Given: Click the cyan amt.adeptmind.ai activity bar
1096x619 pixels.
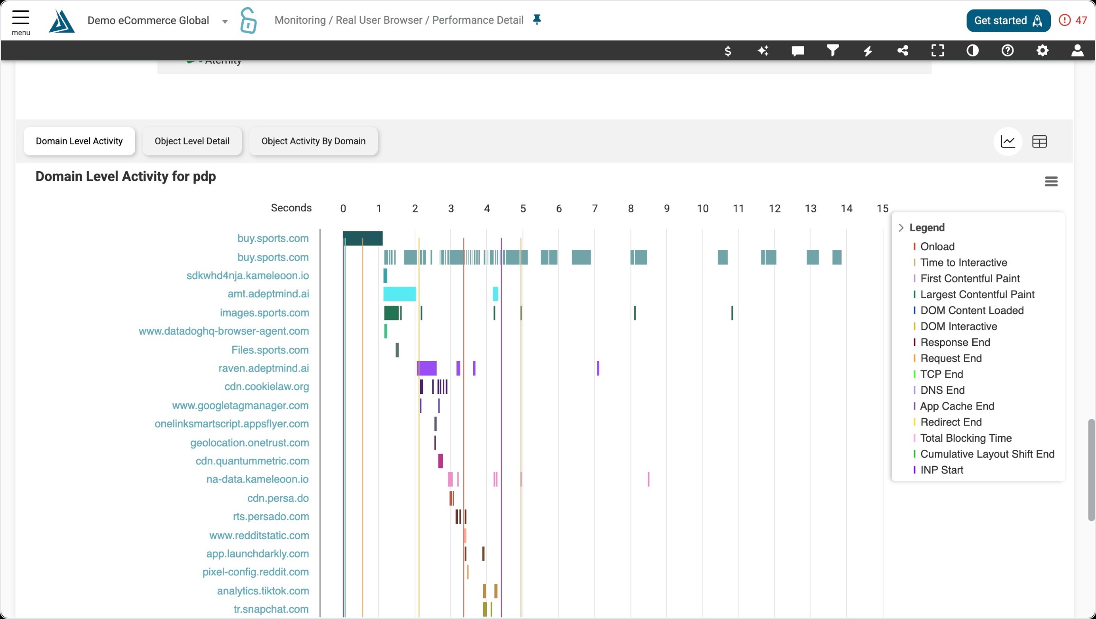Looking at the screenshot, I should (x=400, y=294).
